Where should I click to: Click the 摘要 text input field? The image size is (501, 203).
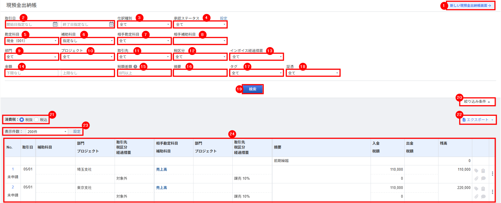200,73
